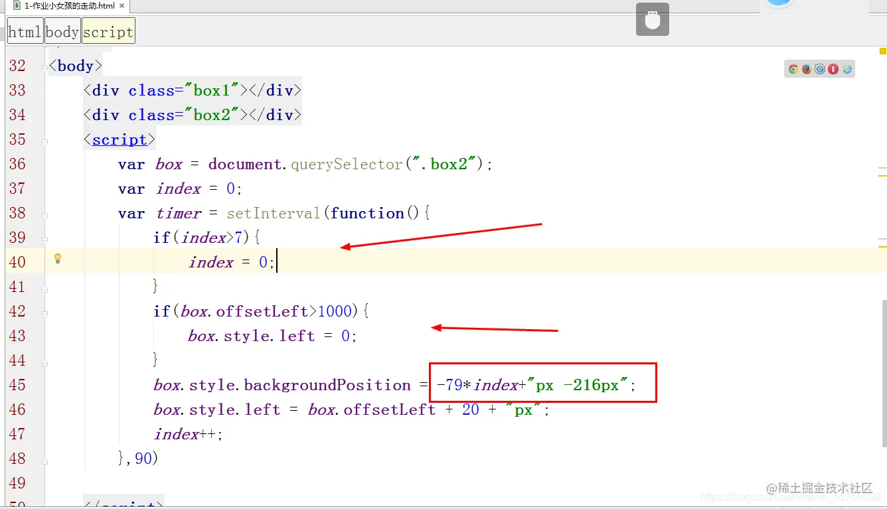Click the fold end marker on line 48
Viewport: 887px width, 509px height.
(x=45, y=461)
